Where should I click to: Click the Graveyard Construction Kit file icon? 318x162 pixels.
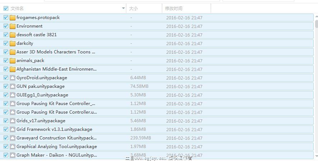pos(12,138)
